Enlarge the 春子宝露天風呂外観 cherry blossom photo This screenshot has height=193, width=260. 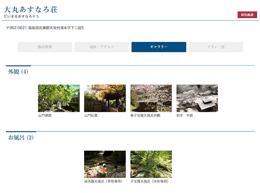pos(151,98)
